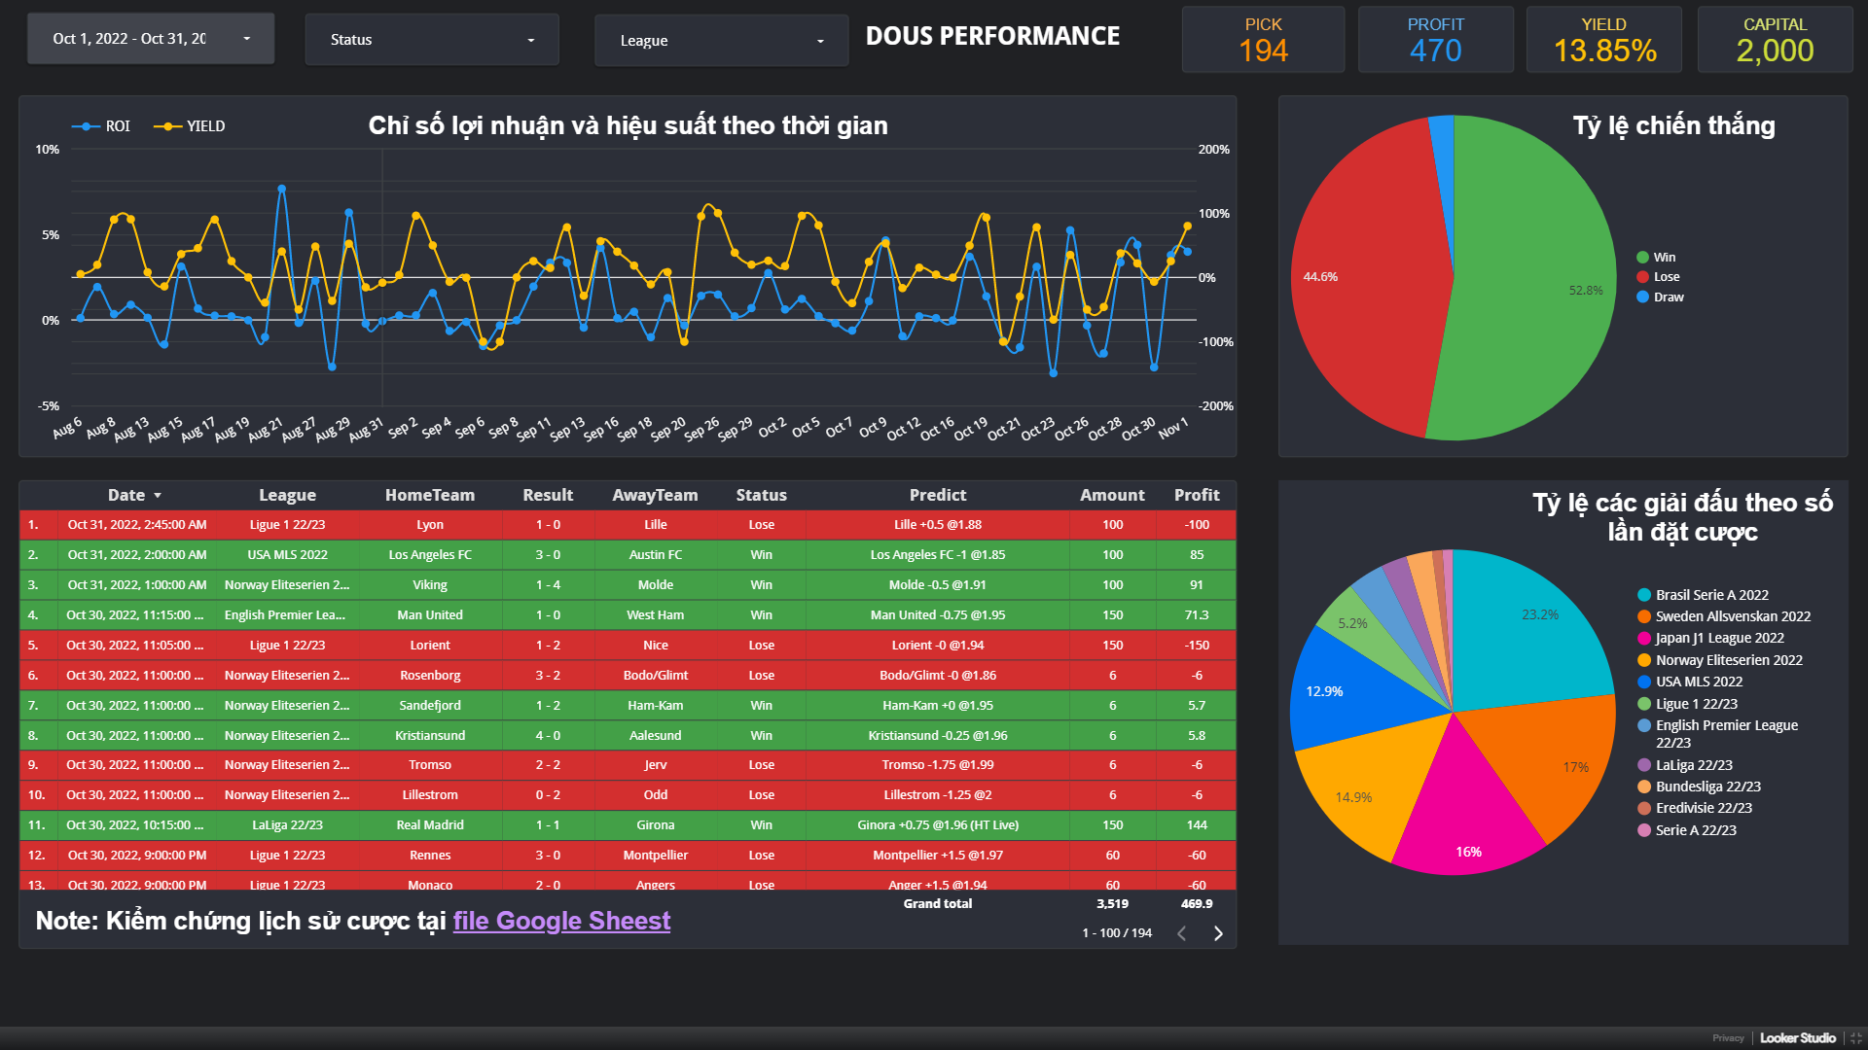Go to next table page arrow
Viewport: 1868px width, 1050px height.
tap(1218, 933)
